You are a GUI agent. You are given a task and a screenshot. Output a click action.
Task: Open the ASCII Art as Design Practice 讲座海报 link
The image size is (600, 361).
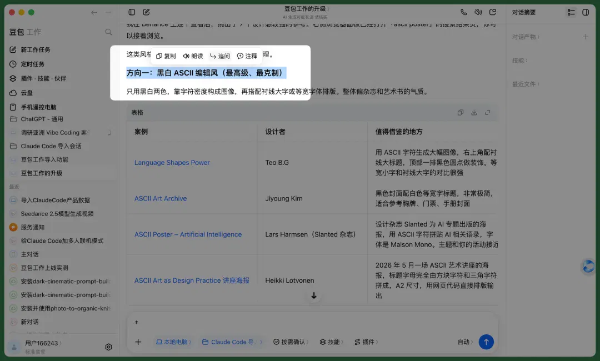(x=192, y=280)
